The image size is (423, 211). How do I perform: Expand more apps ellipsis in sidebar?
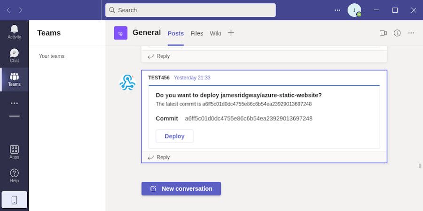click(x=14, y=103)
